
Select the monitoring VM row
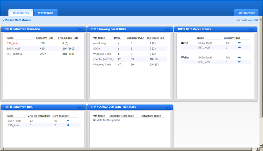[130, 43]
